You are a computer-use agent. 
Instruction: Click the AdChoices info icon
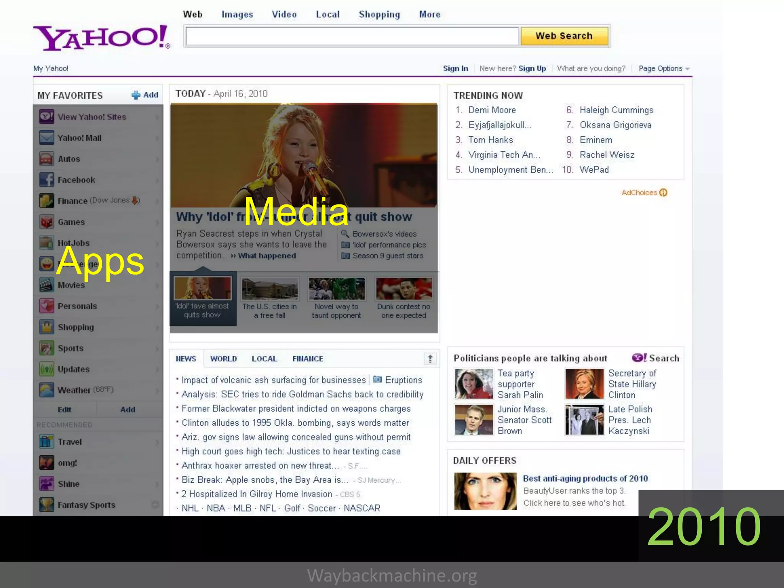(x=663, y=193)
